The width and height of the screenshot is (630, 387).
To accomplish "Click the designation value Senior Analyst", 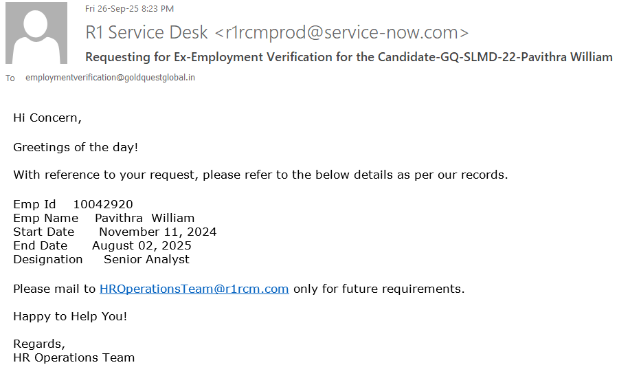I will click(146, 259).
